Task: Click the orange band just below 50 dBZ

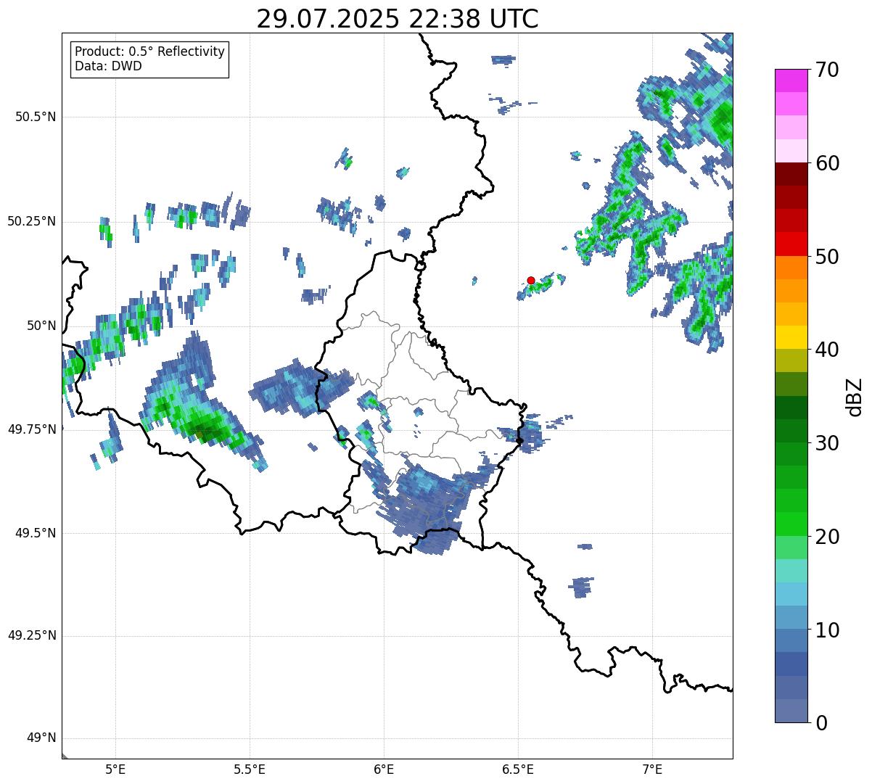Action: tap(791, 268)
